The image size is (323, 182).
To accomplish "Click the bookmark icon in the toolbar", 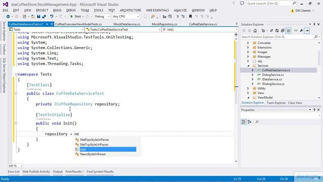I will [190, 17].
